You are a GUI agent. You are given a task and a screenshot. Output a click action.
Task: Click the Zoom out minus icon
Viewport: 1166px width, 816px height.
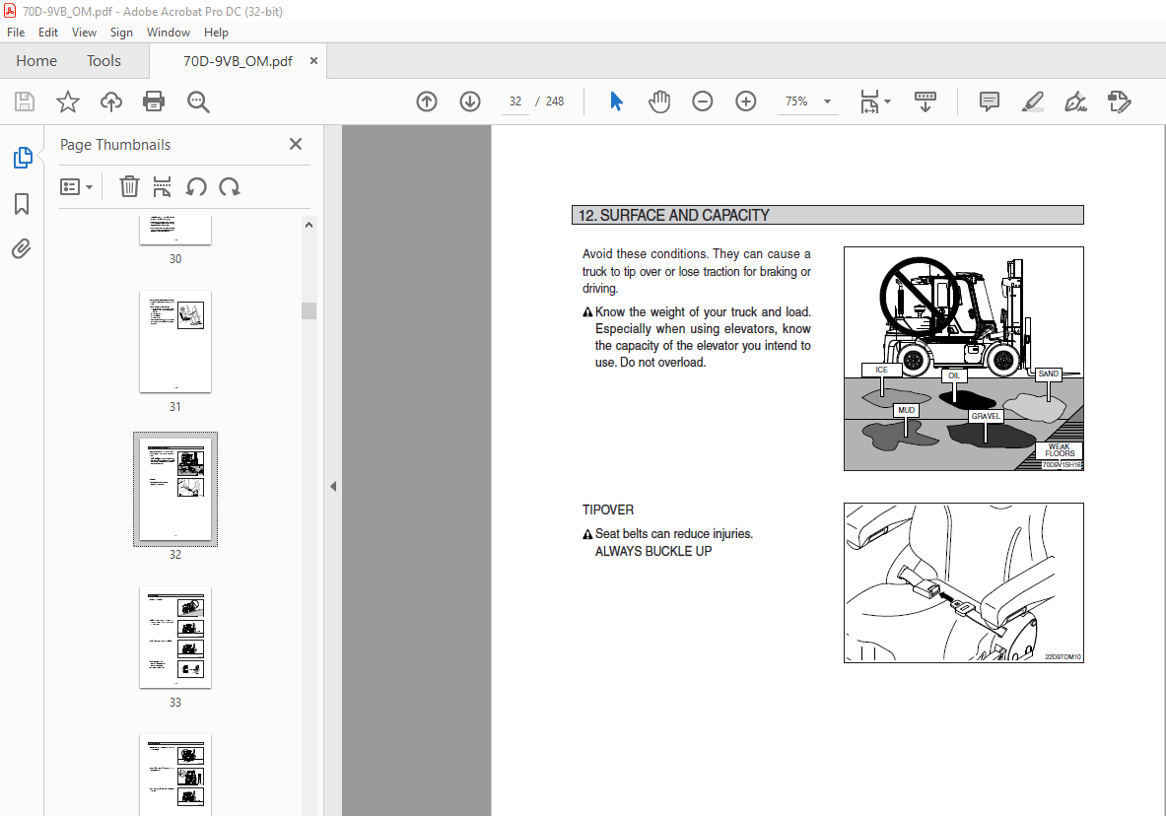tap(703, 102)
